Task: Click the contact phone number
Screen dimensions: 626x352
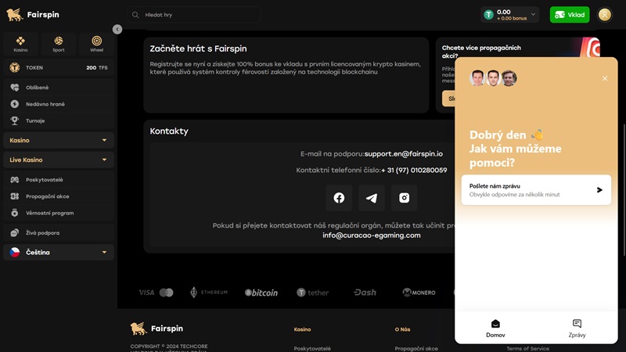Action: click(x=414, y=170)
